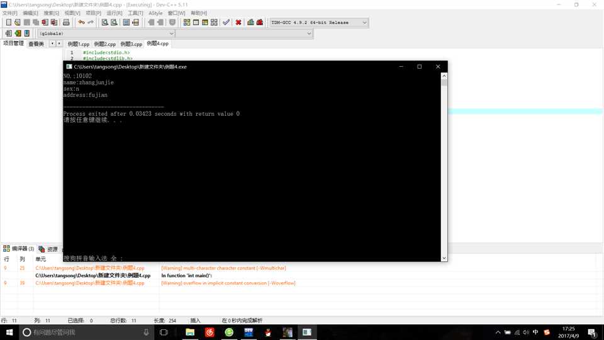604x340 pixels.
Task: Click the console scrollbar down arrow
Action: tap(444, 258)
